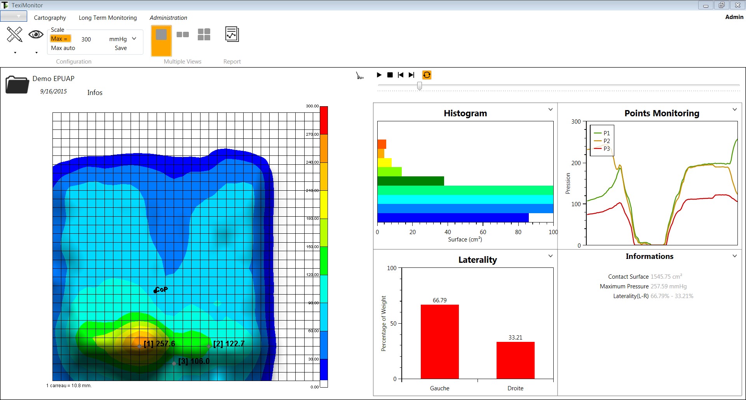This screenshot has height=400, width=746.
Task: Stop the playback
Action: pyautogui.click(x=390, y=75)
